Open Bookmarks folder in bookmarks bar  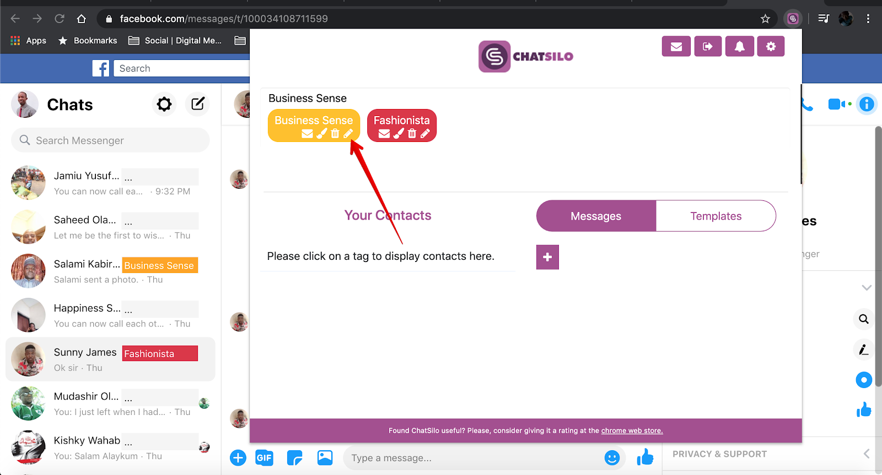pyautogui.click(x=88, y=41)
